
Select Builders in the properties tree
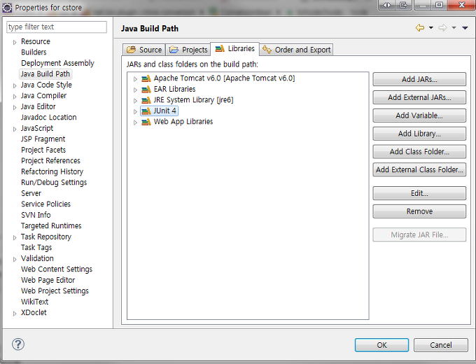[x=34, y=52]
